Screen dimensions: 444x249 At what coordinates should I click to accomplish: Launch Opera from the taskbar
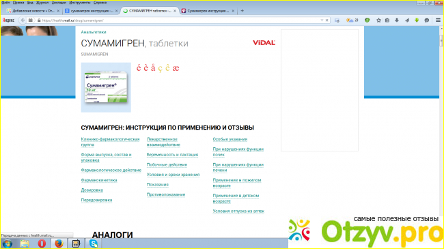(42, 244)
